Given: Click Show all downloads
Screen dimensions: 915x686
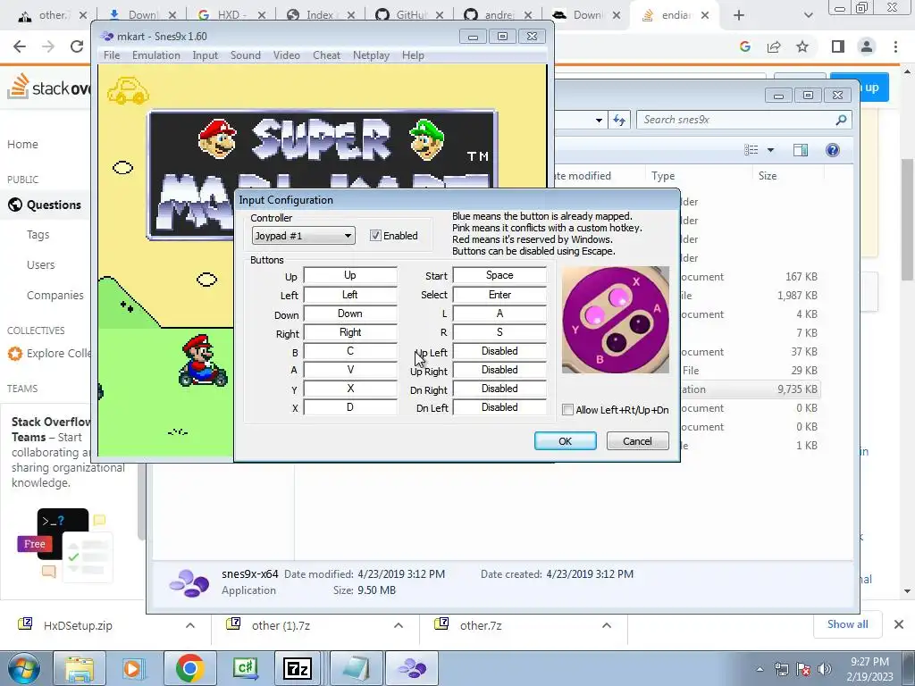Looking at the screenshot, I should coord(847,624).
